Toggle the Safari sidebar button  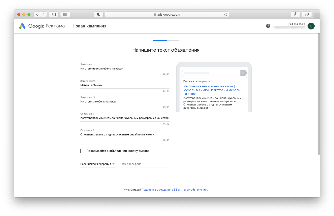[x=54, y=14]
